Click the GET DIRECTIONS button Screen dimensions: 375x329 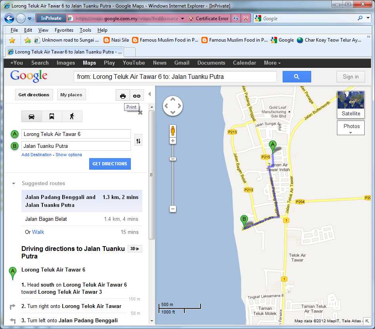point(110,164)
